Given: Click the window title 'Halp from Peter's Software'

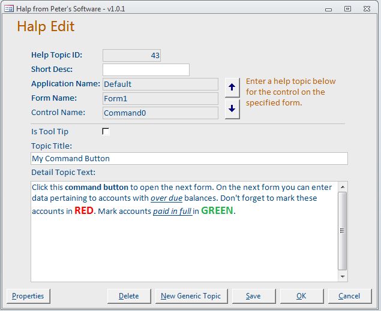Looking at the screenshot, I should point(71,9).
